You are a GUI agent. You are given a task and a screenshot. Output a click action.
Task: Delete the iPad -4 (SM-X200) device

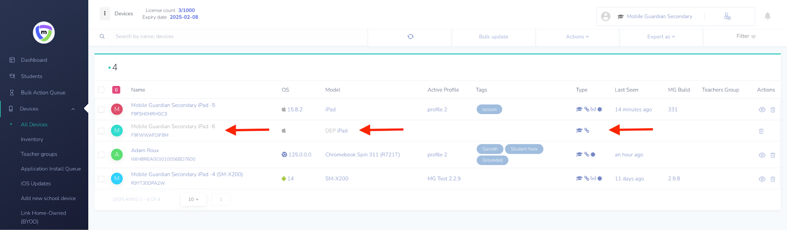pos(773,179)
